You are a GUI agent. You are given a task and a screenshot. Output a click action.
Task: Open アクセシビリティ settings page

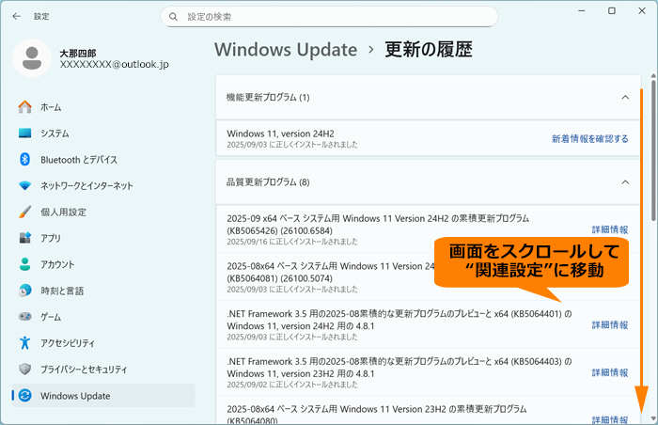point(103,343)
